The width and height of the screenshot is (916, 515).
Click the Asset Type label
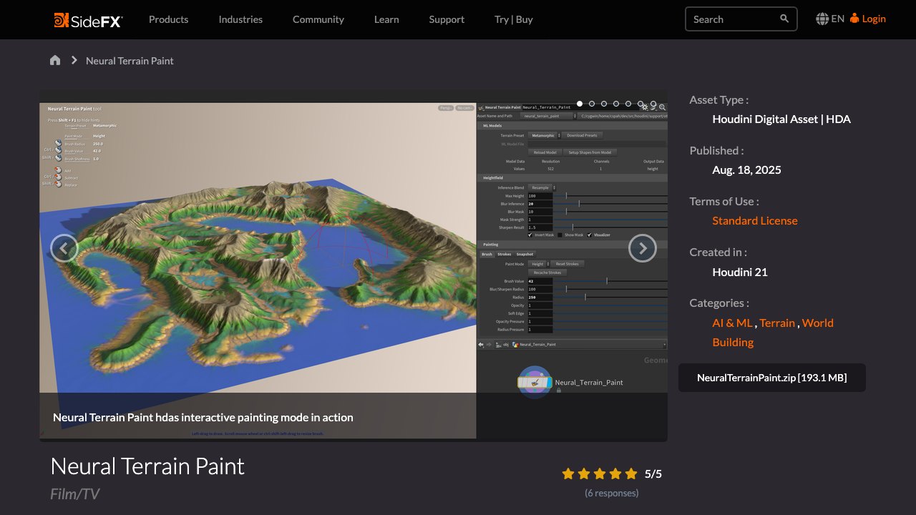(719, 100)
